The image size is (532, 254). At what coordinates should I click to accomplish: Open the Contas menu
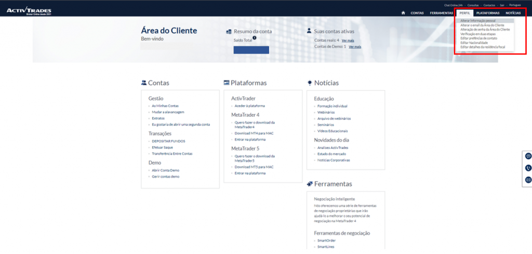click(417, 13)
